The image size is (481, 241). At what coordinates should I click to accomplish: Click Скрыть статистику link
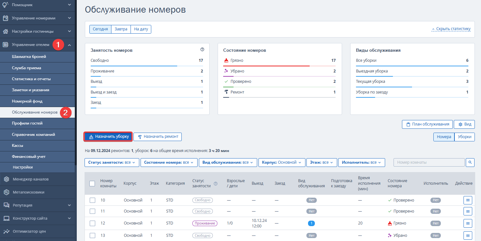click(x=451, y=29)
